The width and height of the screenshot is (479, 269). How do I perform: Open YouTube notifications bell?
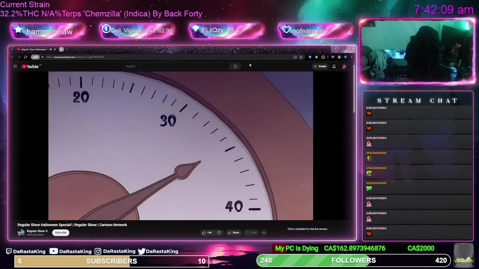coord(334,67)
